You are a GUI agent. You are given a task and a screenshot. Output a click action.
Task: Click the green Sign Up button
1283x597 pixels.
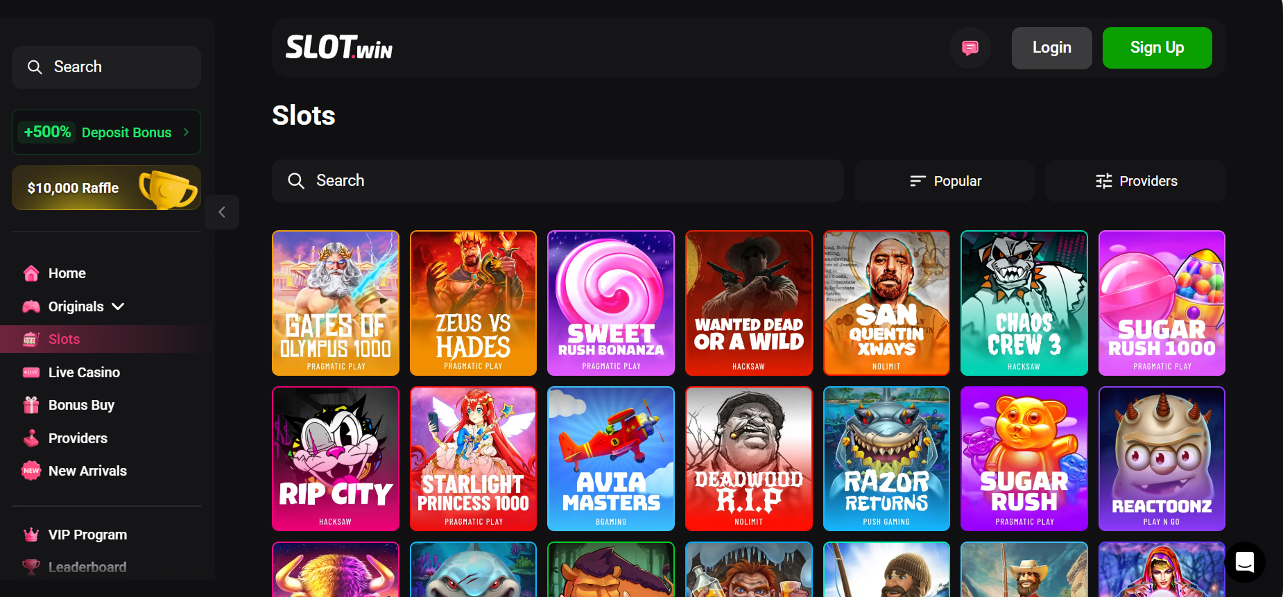coord(1157,48)
